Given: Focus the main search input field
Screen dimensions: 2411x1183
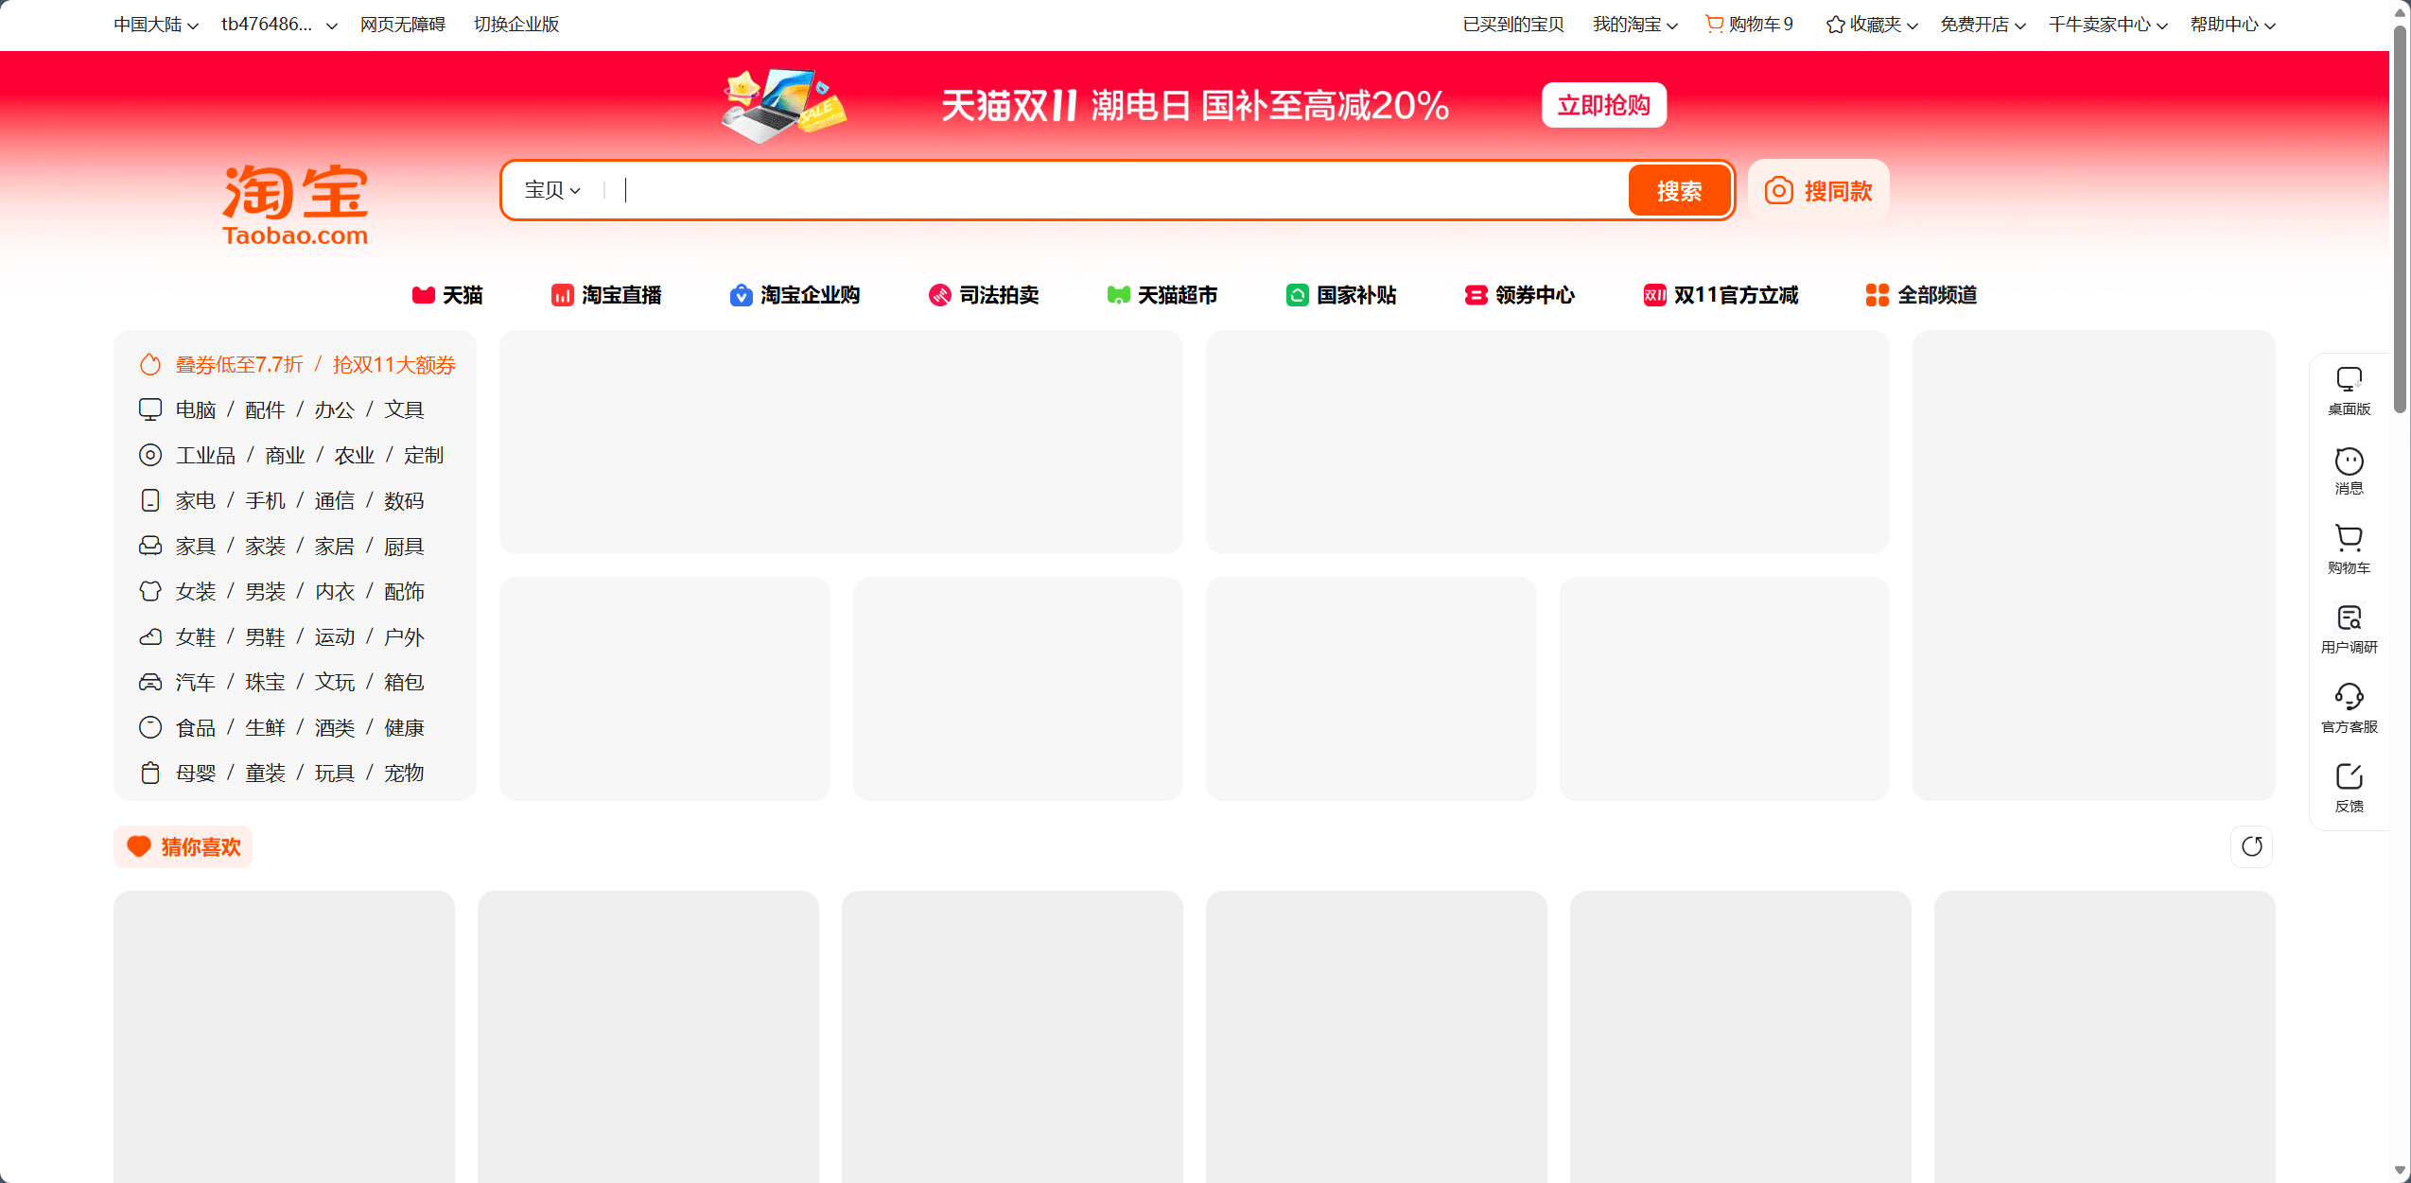Looking at the screenshot, I should click(1116, 191).
